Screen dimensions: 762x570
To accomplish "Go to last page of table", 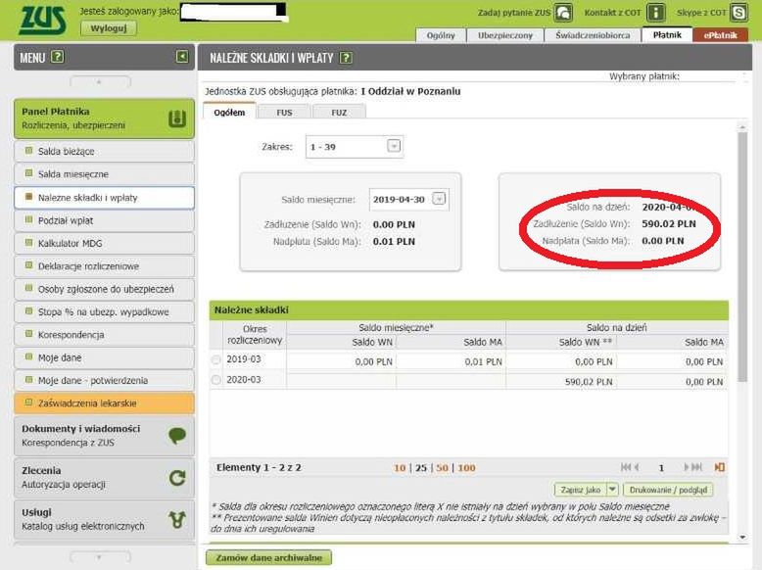I will (x=697, y=467).
